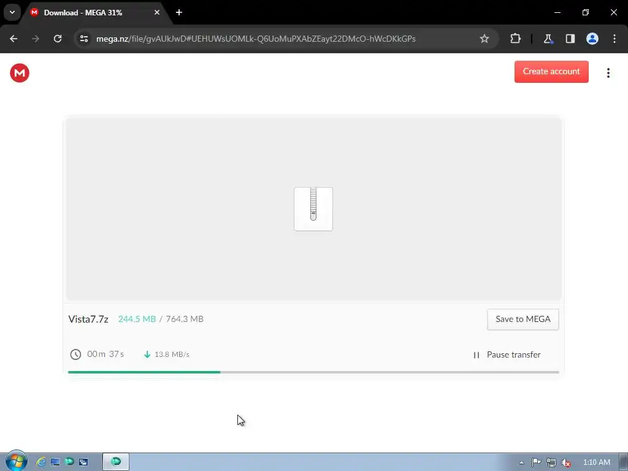Image resolution: width=628 pixels, height=471 pixels.
Task: Click the mega.nz address bar URL
Action: coord(256,39)
